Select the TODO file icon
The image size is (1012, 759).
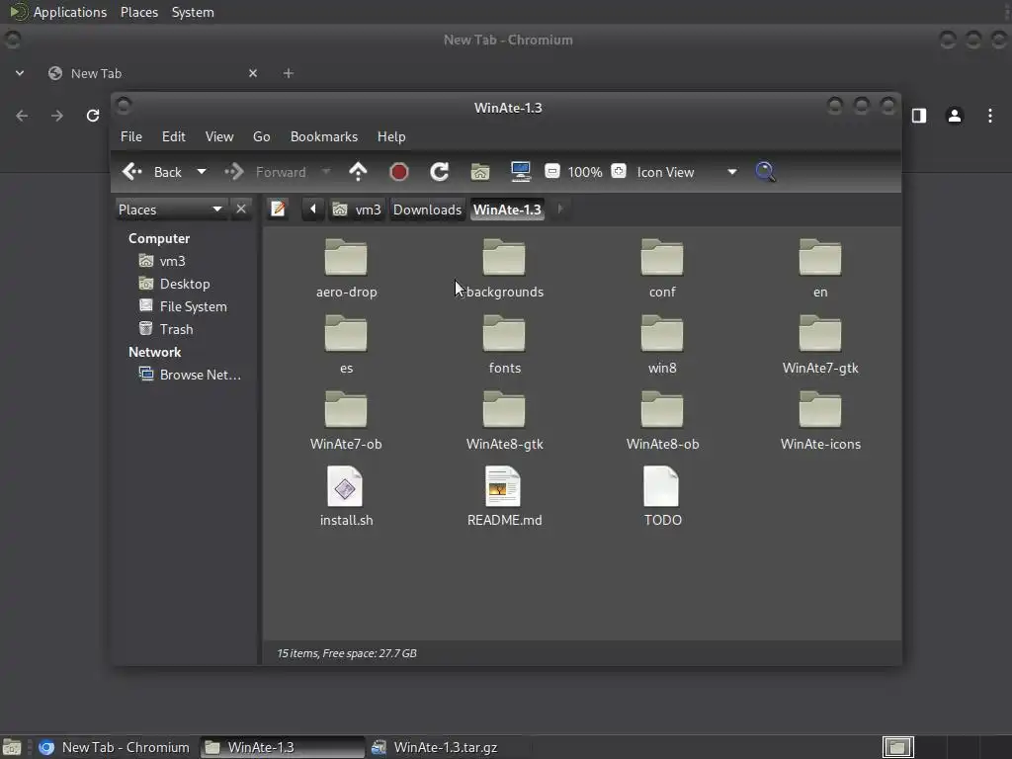pos(661,486)
